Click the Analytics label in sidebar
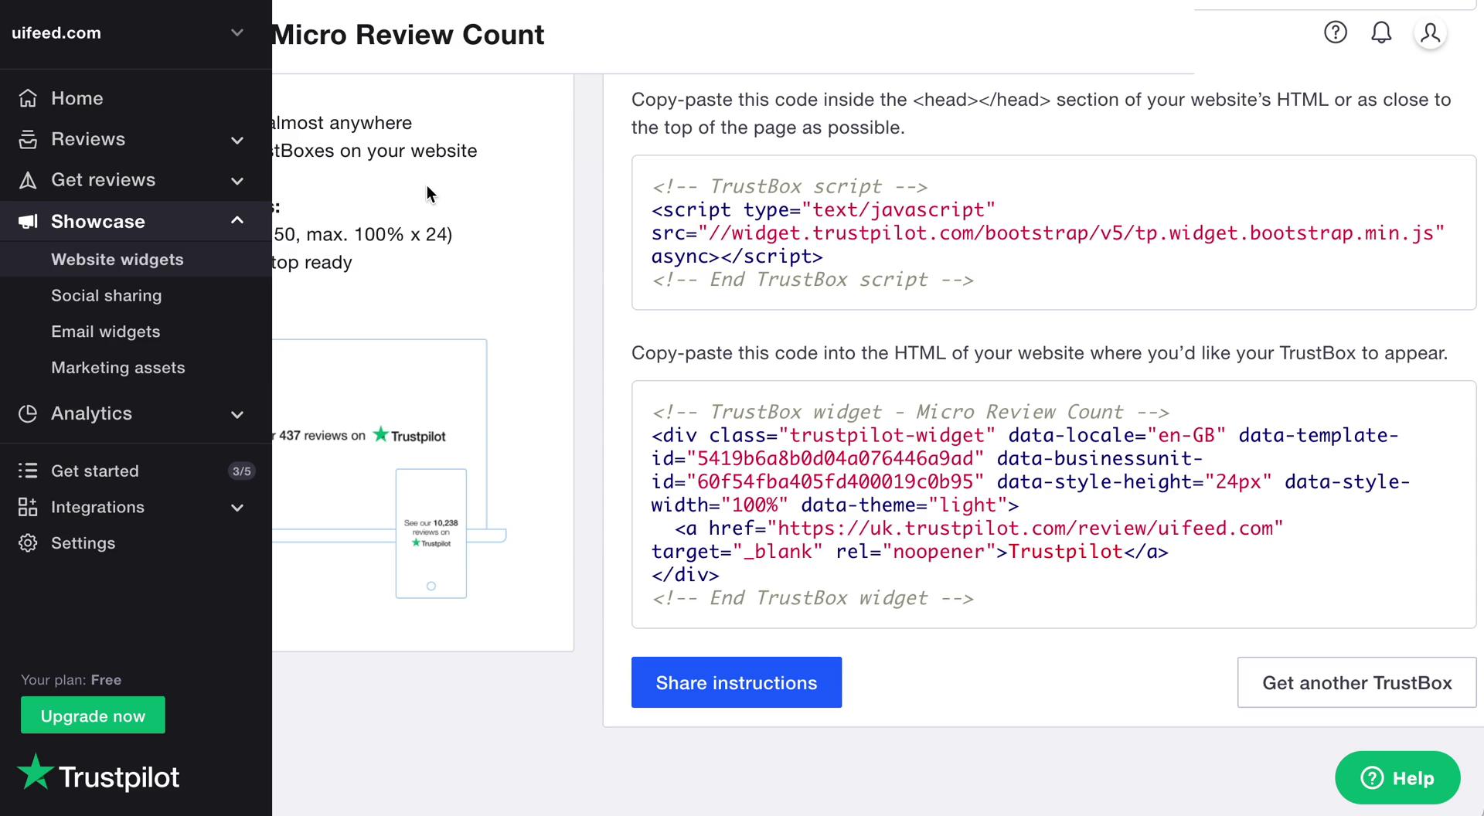1484x816 pixels. point(91,413)
